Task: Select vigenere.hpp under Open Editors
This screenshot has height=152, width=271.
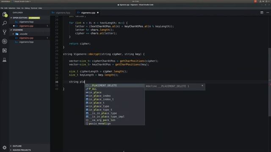Action: coord(30,22)
